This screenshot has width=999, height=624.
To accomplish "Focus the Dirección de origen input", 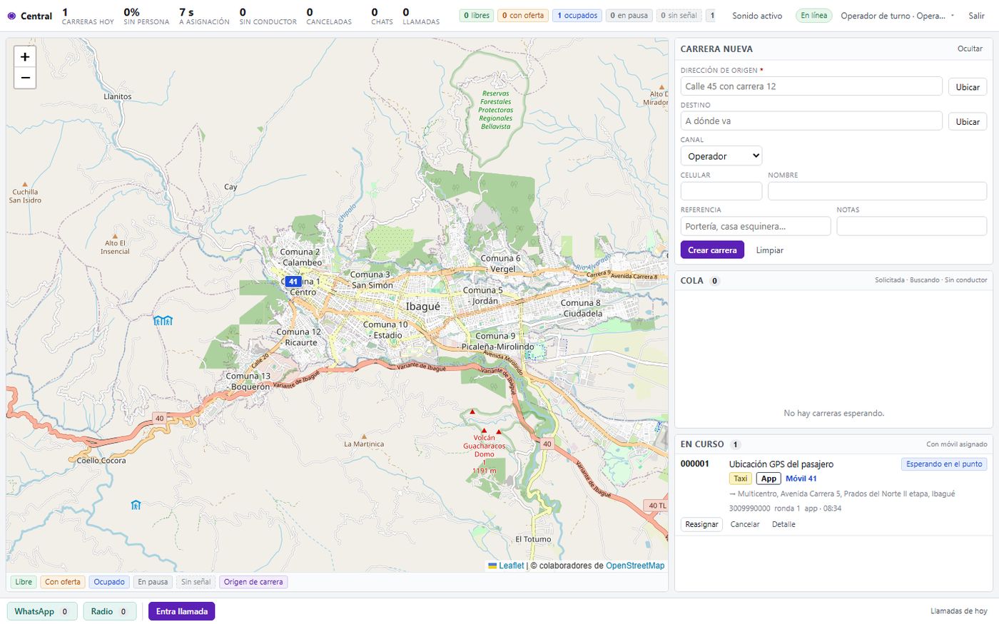I will [811, 86].
